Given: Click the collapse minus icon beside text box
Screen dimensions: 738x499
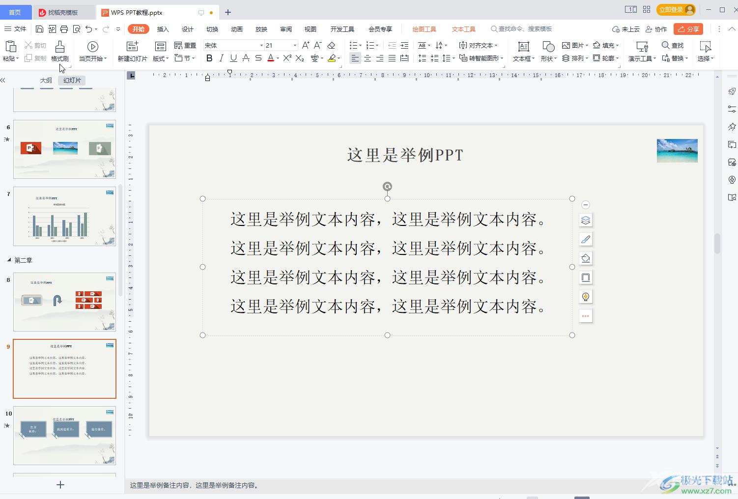Looking at the screenshot, I should click(585, 205).
